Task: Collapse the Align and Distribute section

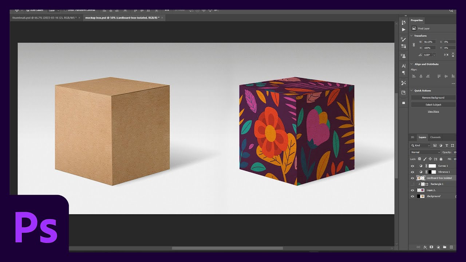Action: click(411, 64)
